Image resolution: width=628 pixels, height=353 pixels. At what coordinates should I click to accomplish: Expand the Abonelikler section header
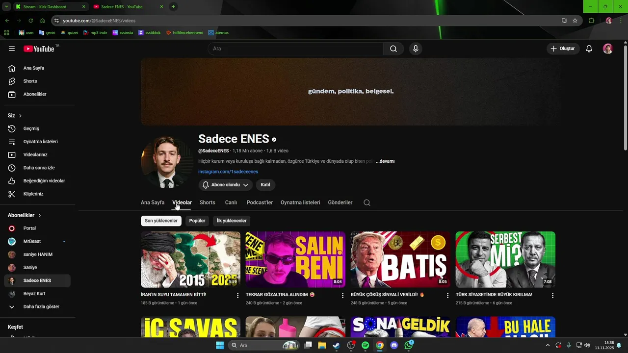[25, 215]
